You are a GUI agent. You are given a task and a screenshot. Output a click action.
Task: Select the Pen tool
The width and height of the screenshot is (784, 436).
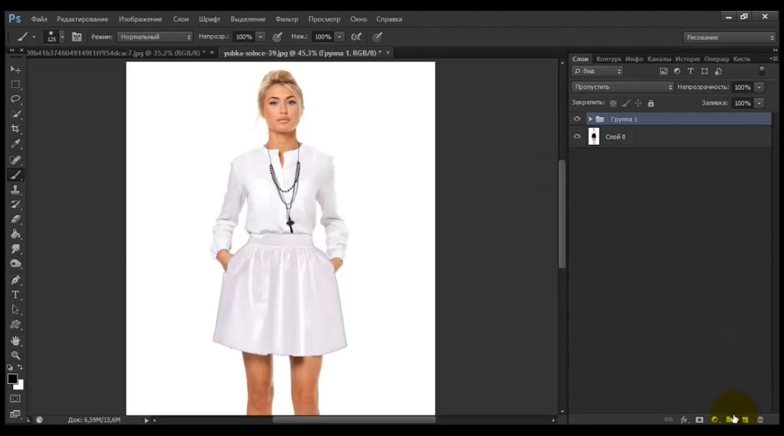16,280
